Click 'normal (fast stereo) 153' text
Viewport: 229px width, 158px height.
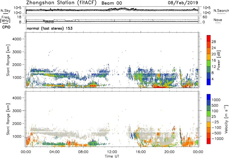pos(50,28)
